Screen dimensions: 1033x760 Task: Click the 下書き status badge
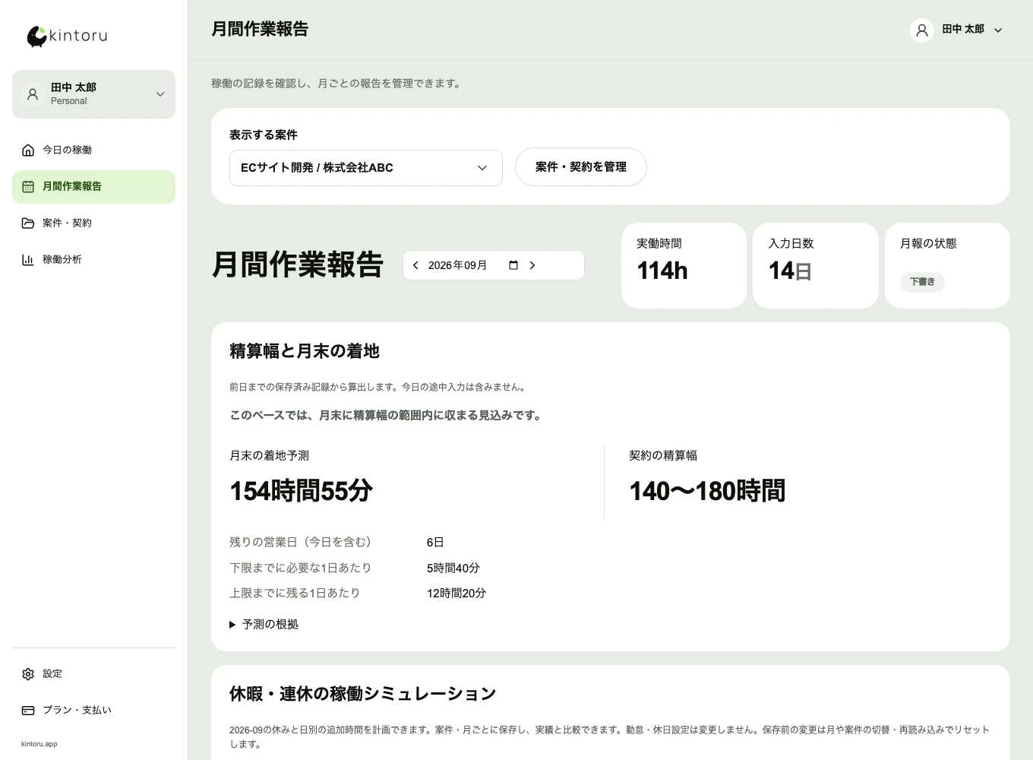[922, 282]
